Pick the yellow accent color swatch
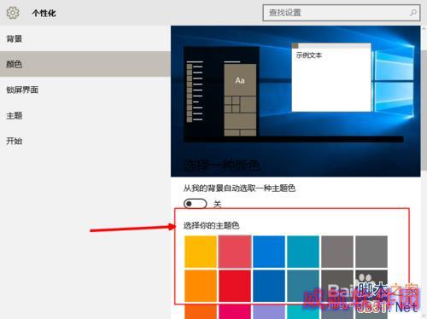427x319 pixels. tap(201, 252)
